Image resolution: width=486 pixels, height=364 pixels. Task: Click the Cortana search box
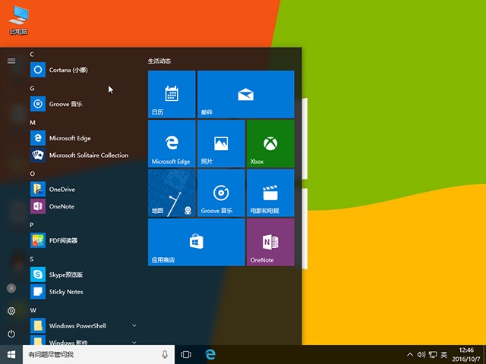91,354
